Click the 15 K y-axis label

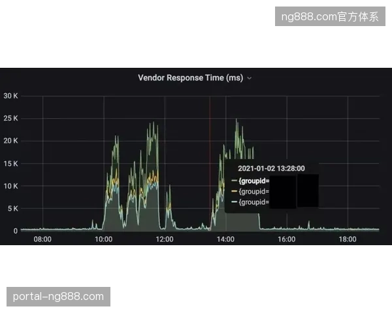point(10,164)
